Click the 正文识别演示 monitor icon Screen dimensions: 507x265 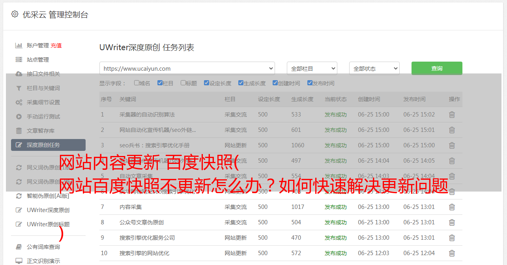pos(19,261)
